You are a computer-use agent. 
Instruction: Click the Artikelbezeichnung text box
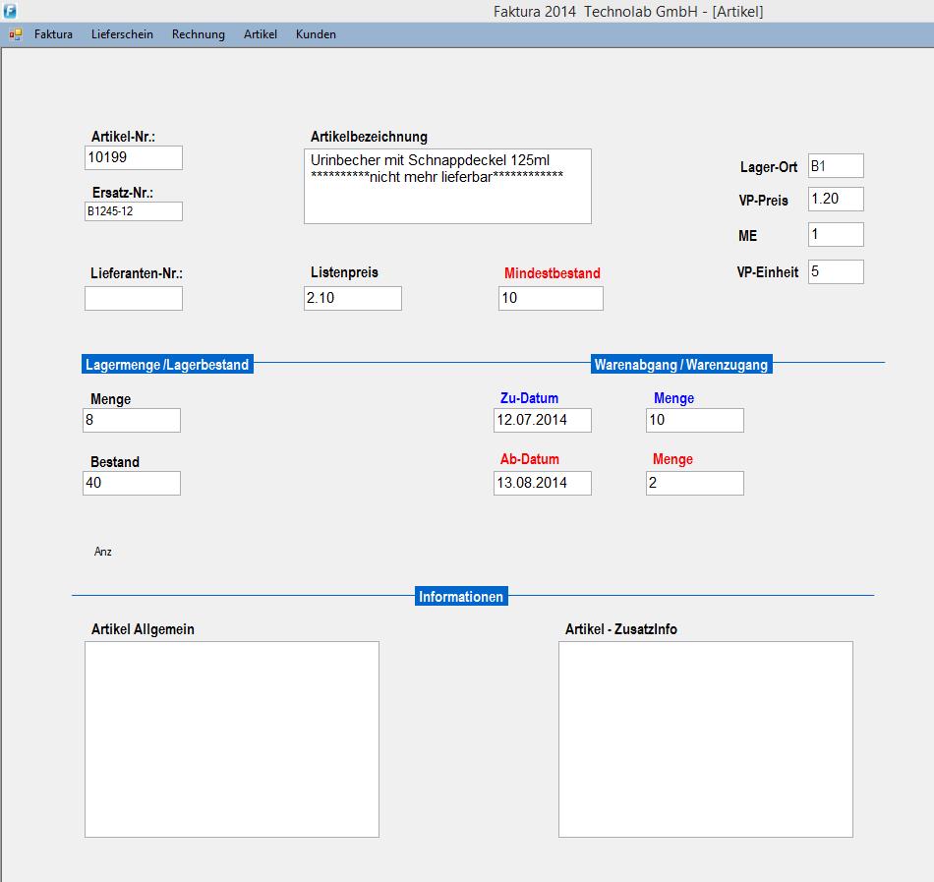point(447,187)
